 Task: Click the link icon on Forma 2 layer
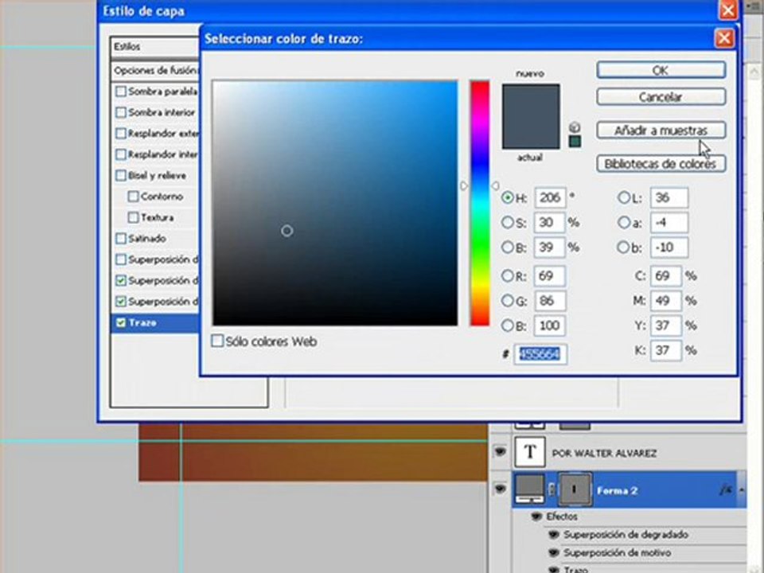(552, 489)
